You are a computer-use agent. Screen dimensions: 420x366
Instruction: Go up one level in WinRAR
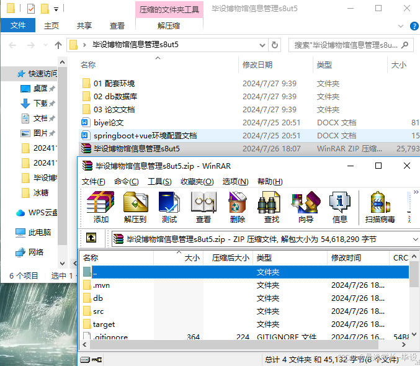pyautogui.click(x=91, y=238)
